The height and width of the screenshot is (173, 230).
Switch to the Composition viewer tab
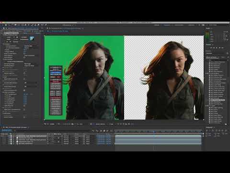point(66,28)
